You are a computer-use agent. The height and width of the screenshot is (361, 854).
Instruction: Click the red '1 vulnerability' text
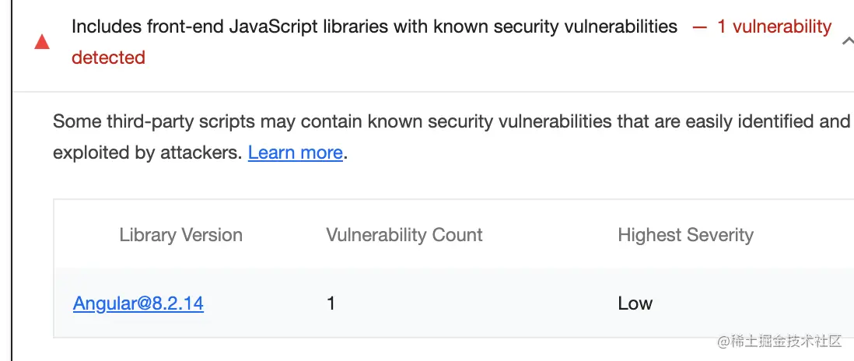coord(774,26)
